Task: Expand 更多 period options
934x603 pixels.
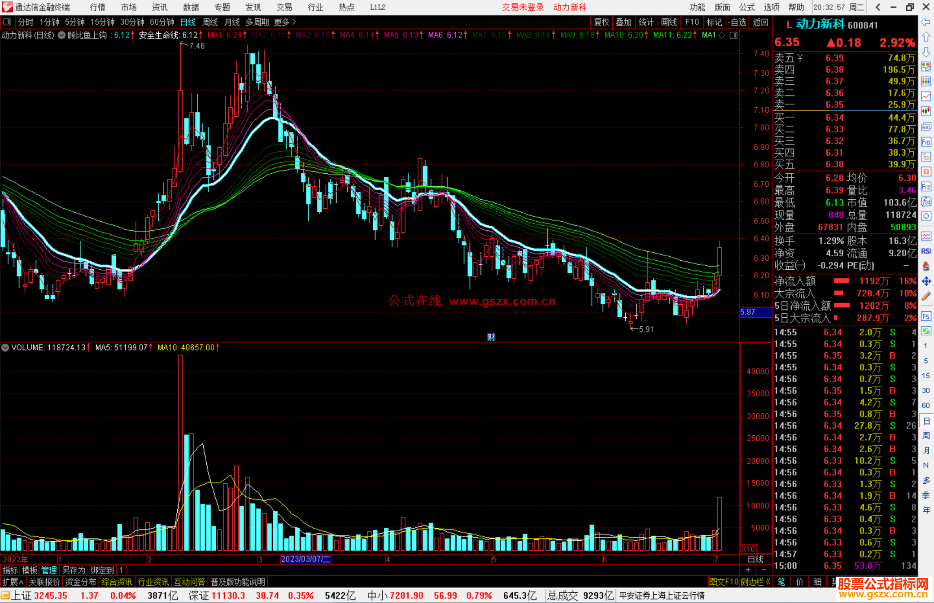Action: pyautogui.click(x=285, y=22)
